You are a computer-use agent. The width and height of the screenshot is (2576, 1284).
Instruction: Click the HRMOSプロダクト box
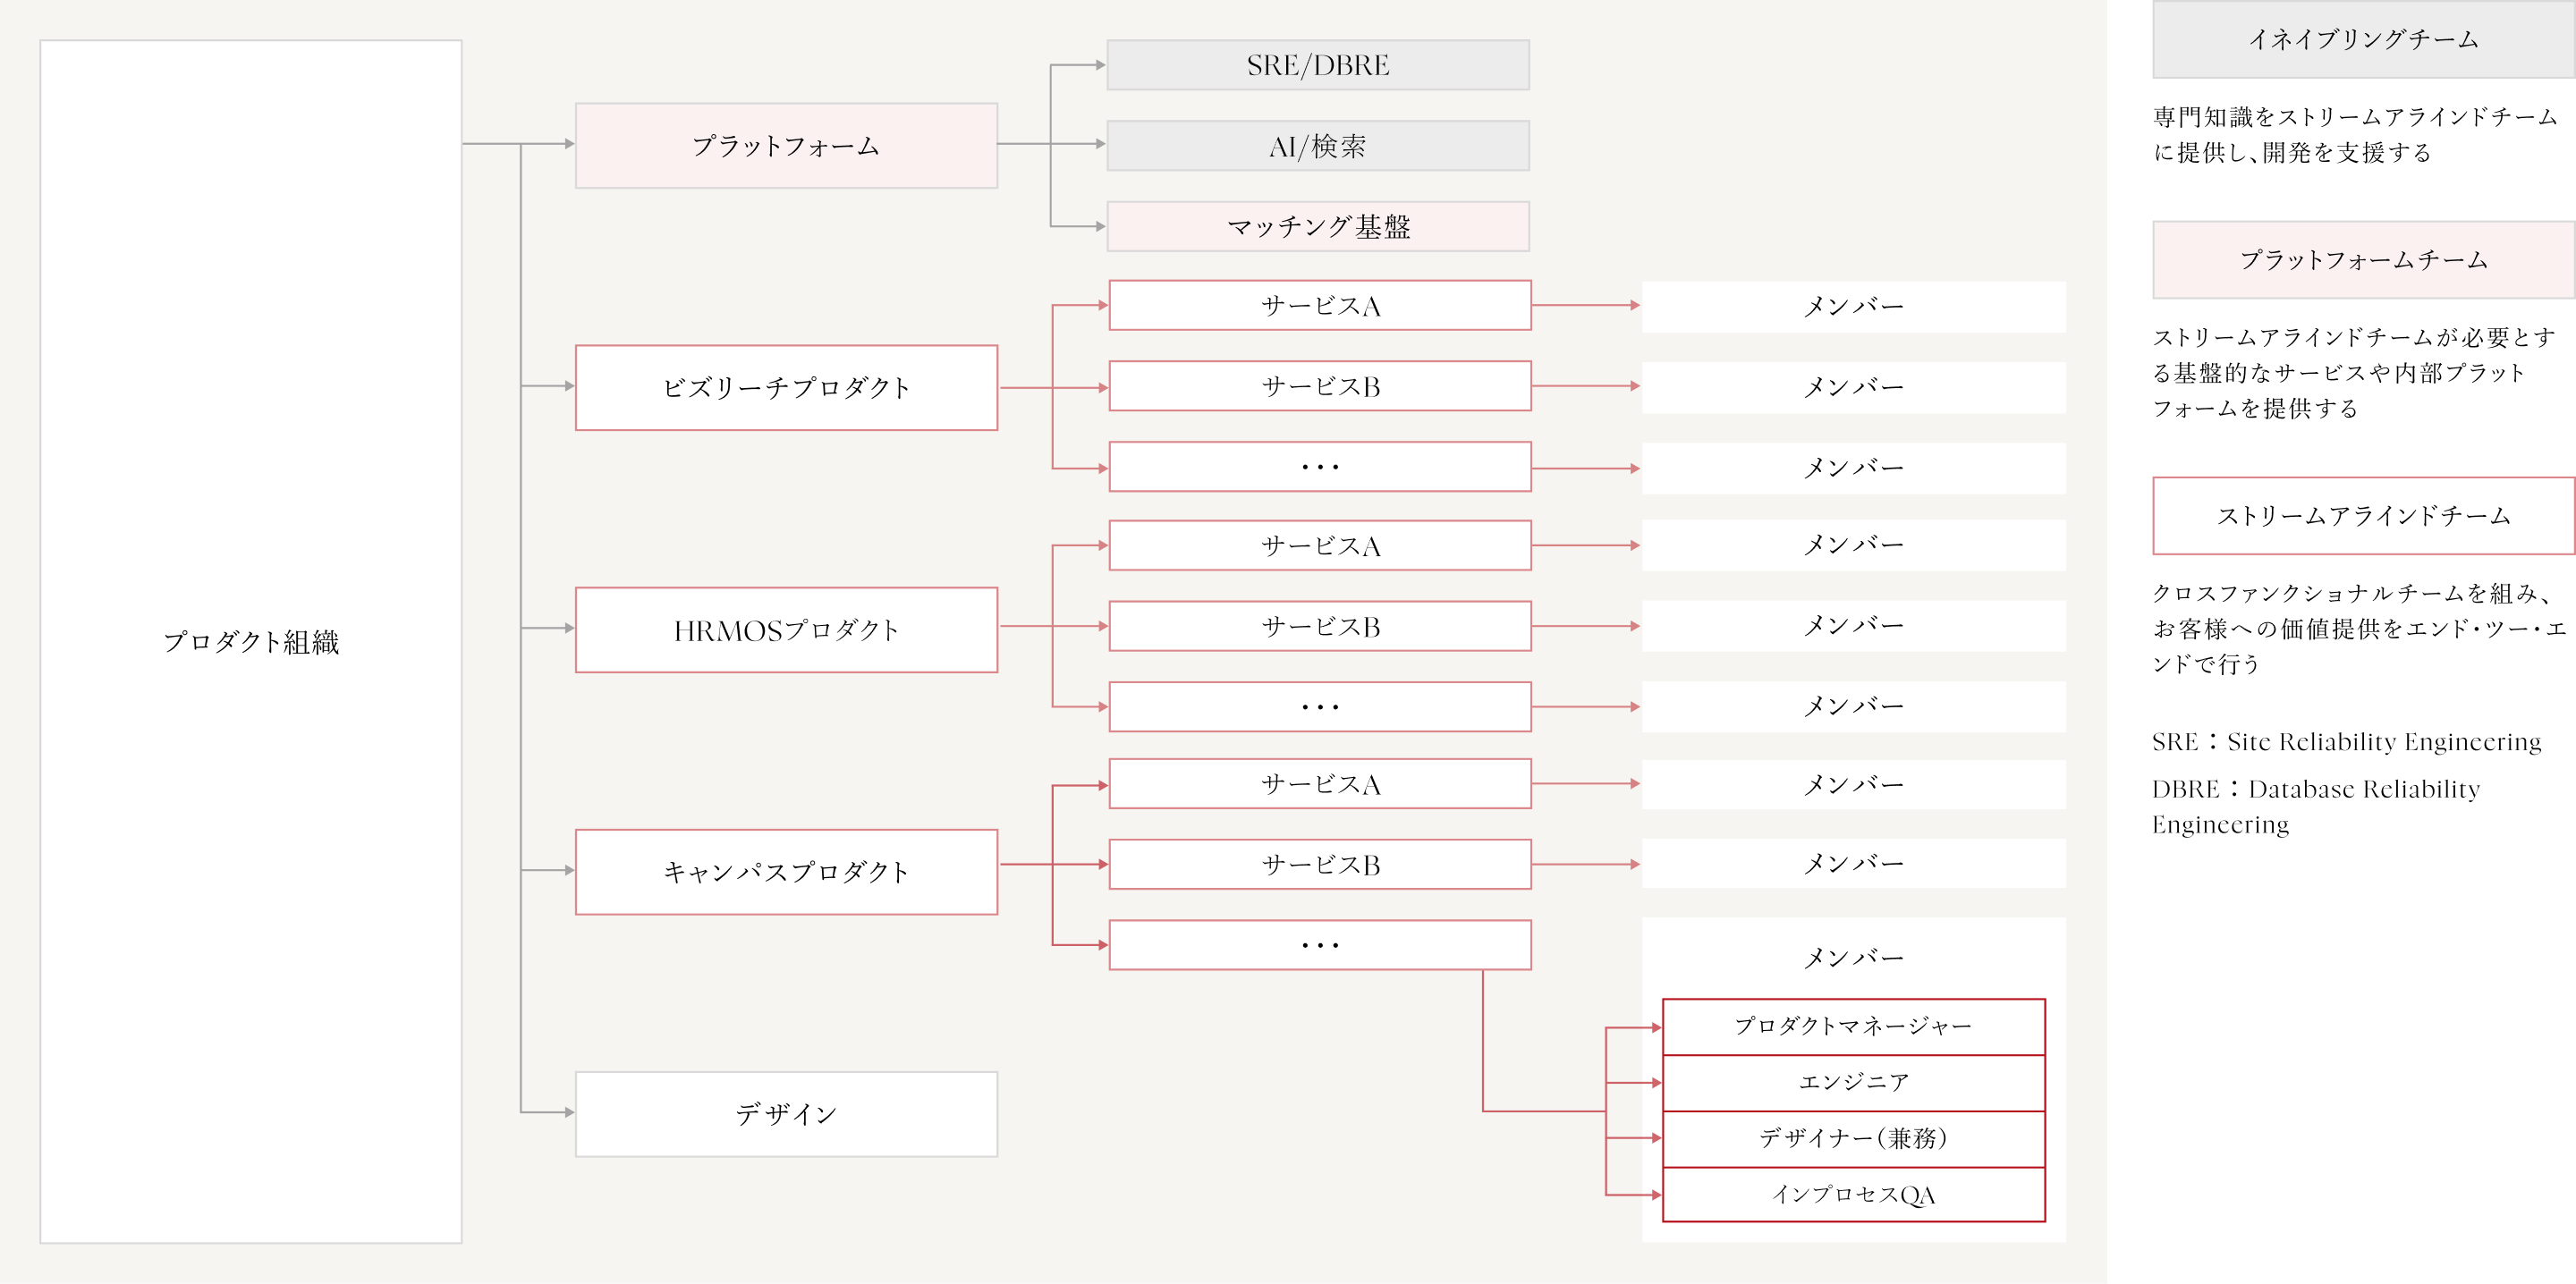coord(786,630)
